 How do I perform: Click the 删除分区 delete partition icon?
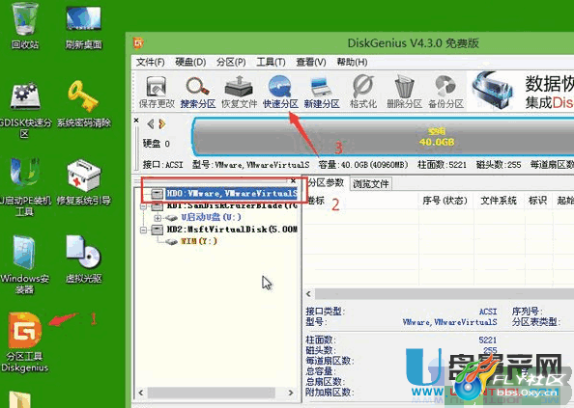(x=405, y=92)
